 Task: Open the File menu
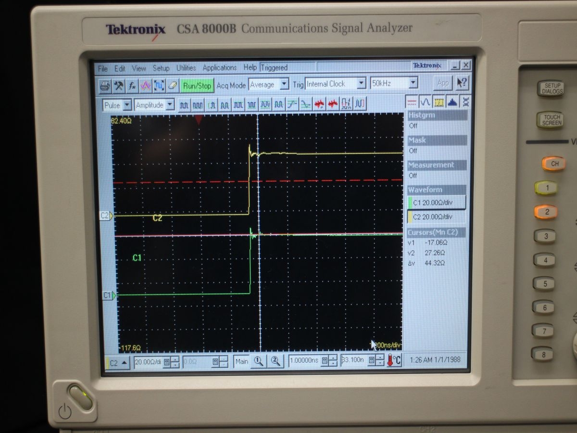[103, 69]
